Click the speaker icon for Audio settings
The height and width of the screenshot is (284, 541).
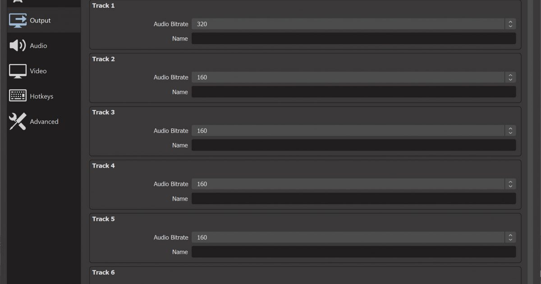click(x=18, y=46)
